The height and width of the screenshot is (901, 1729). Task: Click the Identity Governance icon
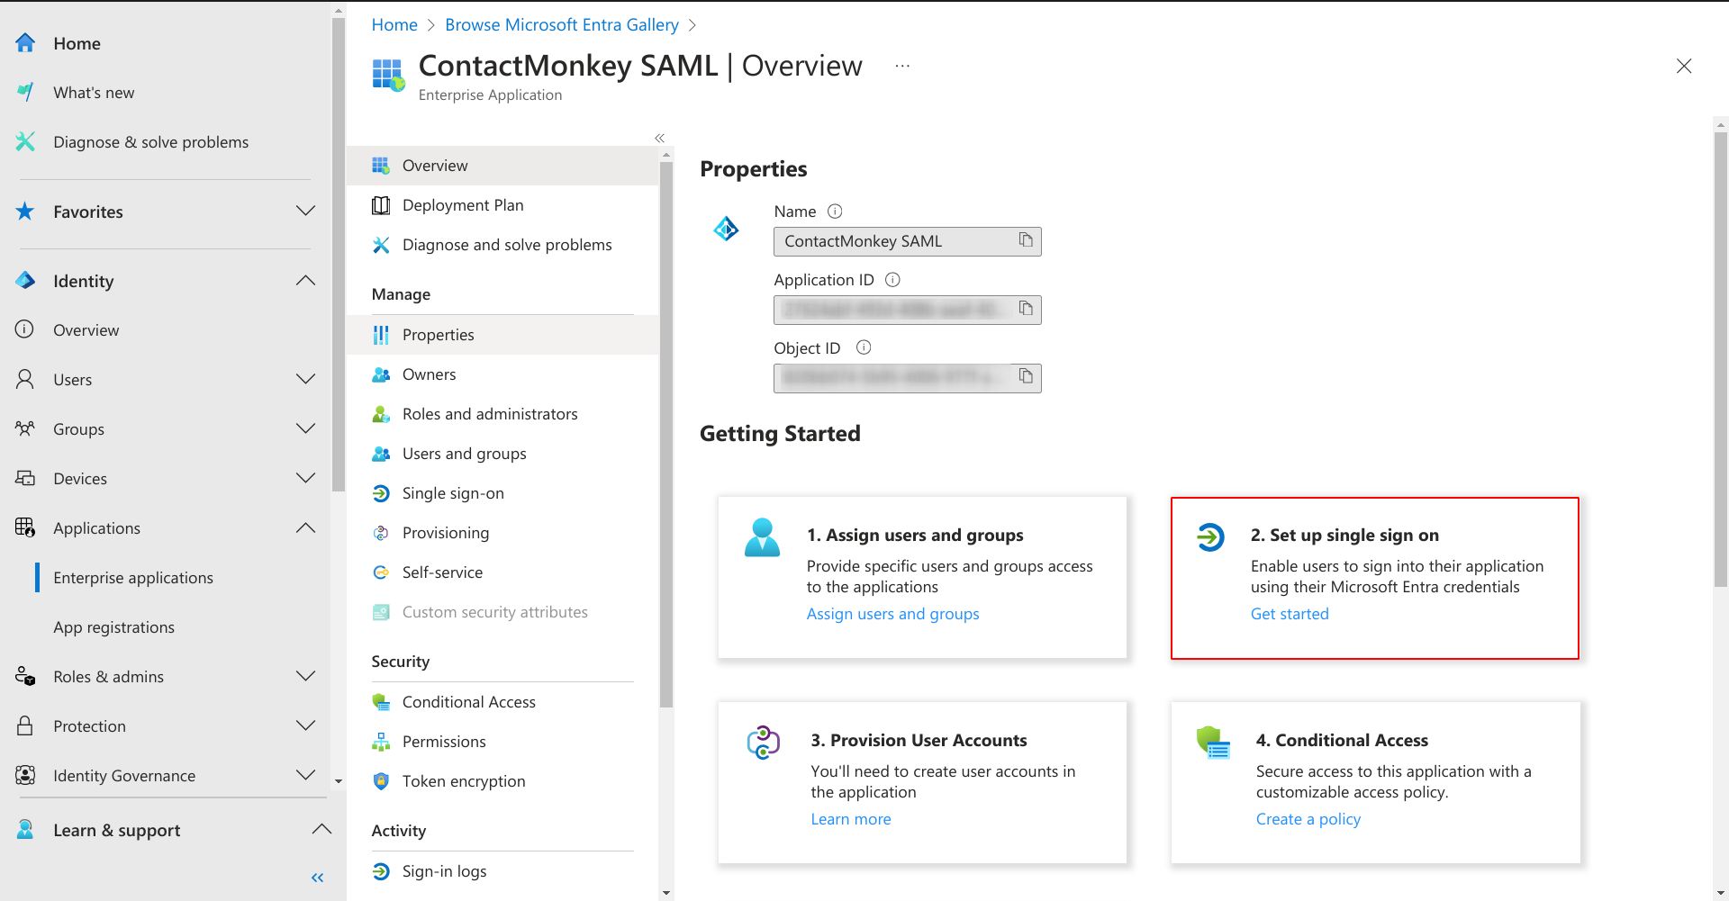(25, 776)
